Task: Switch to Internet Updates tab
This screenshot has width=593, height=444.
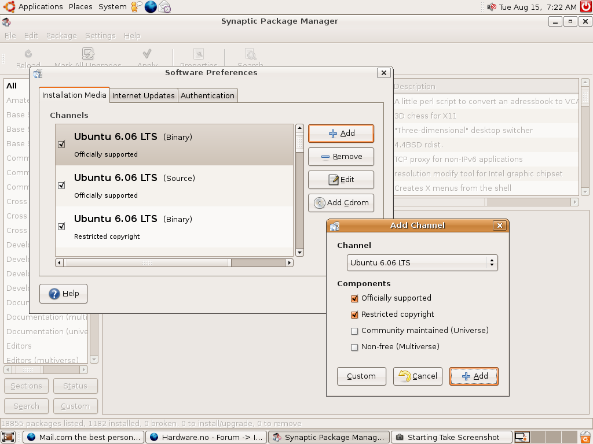Action: point(144,95)
